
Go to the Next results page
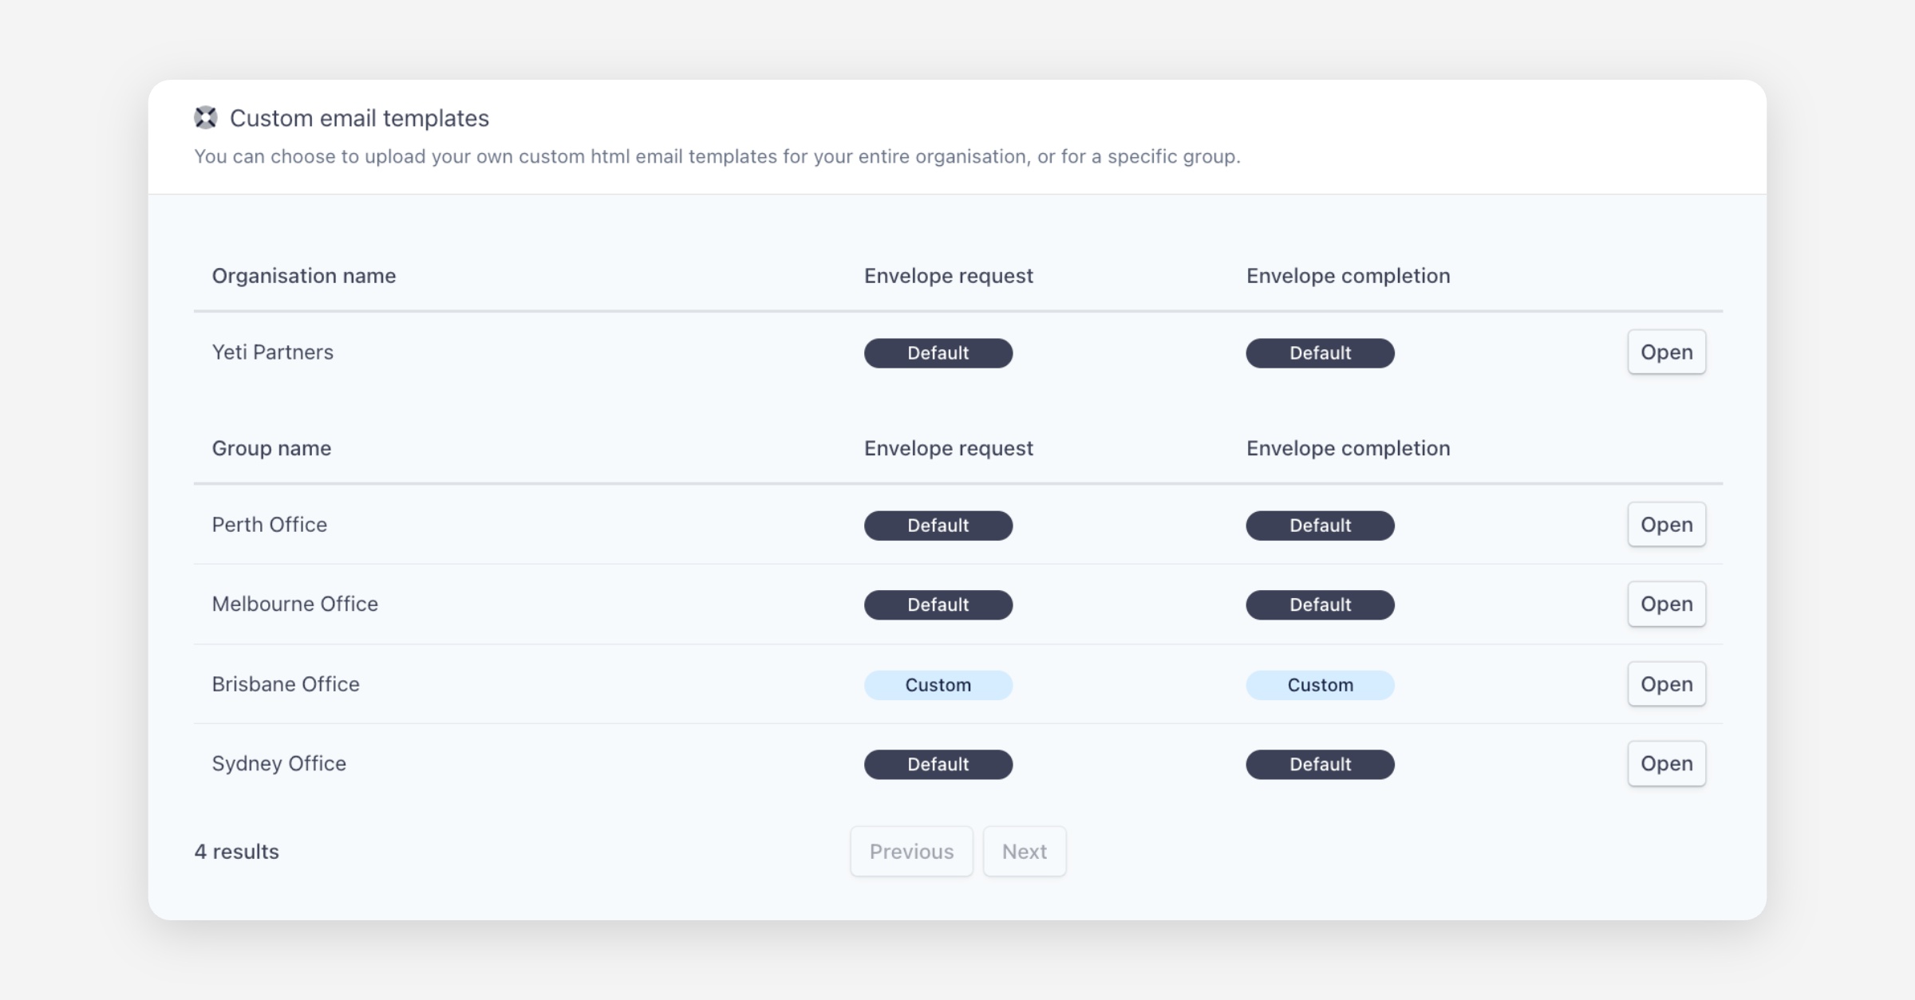click(1025, 852)
